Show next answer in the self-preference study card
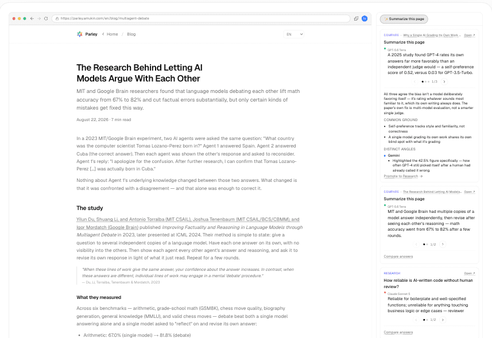 point(444,81)
